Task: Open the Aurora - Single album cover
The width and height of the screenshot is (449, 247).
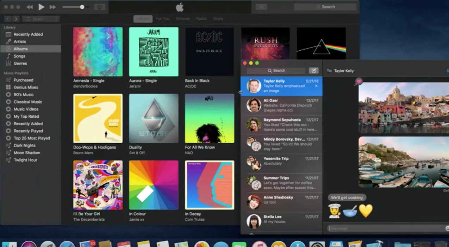Action: click(154, 52)
